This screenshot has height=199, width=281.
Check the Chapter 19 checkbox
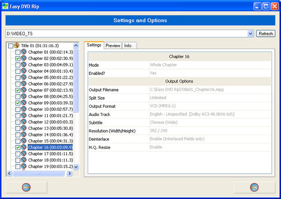[18, 166]
